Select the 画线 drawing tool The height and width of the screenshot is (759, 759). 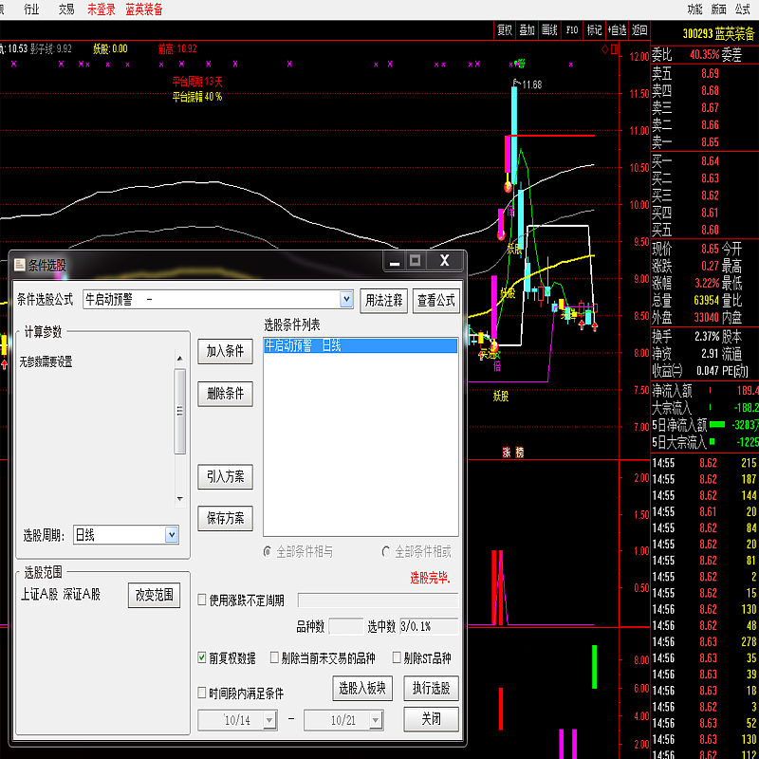coord(549,29)
